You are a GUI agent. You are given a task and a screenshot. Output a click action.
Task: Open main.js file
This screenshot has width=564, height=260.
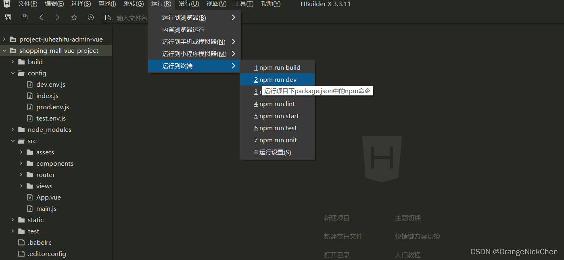[x=46, y=209]
